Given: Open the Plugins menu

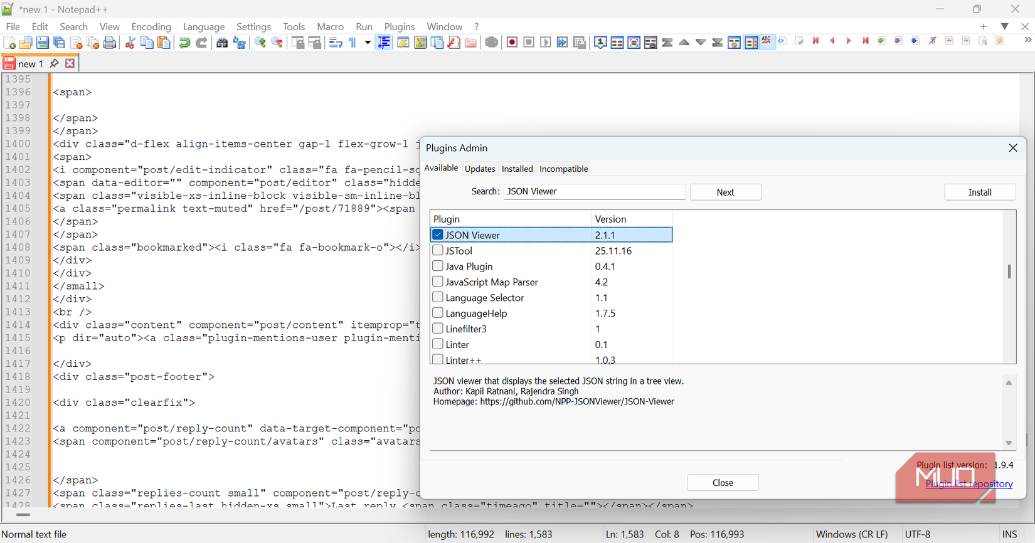Looking at the screenshot, I should (400, 26).
